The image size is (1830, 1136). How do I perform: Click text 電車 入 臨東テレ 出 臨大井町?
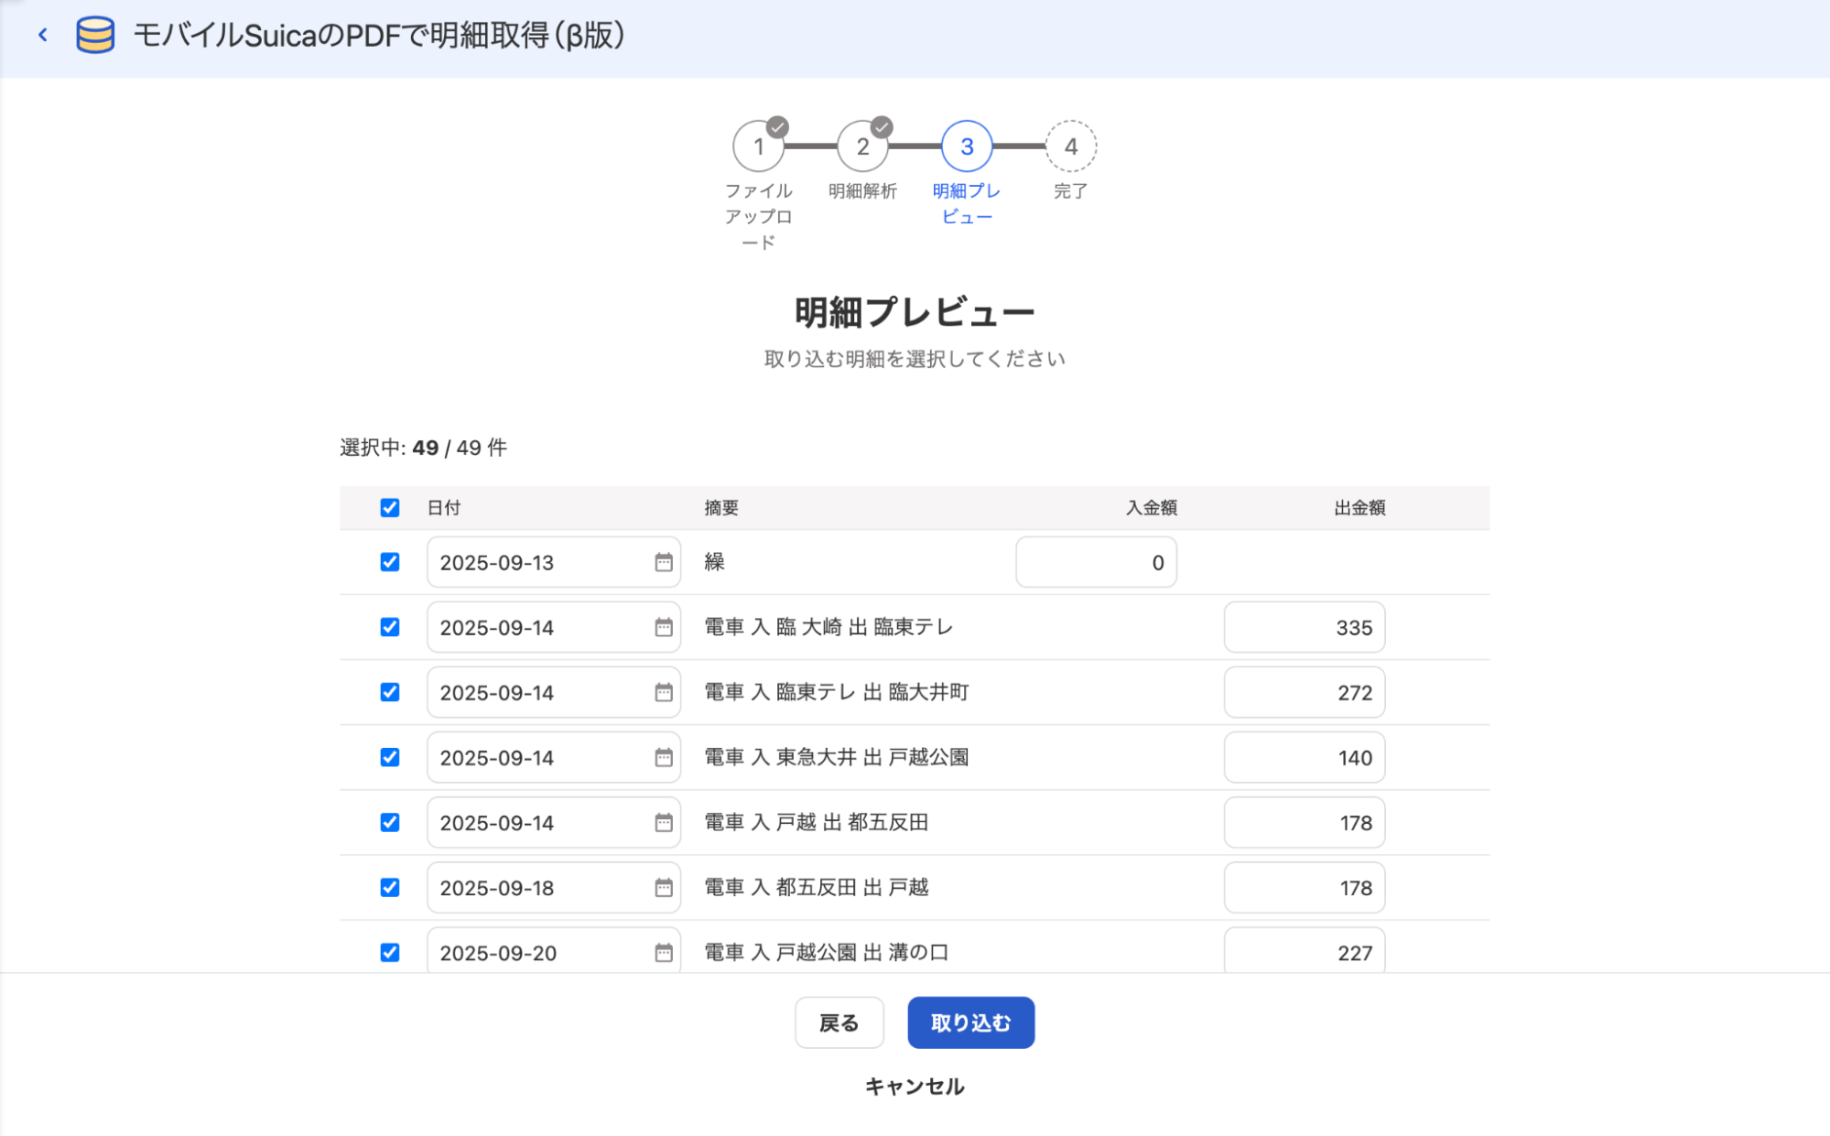tap(836, 692)
